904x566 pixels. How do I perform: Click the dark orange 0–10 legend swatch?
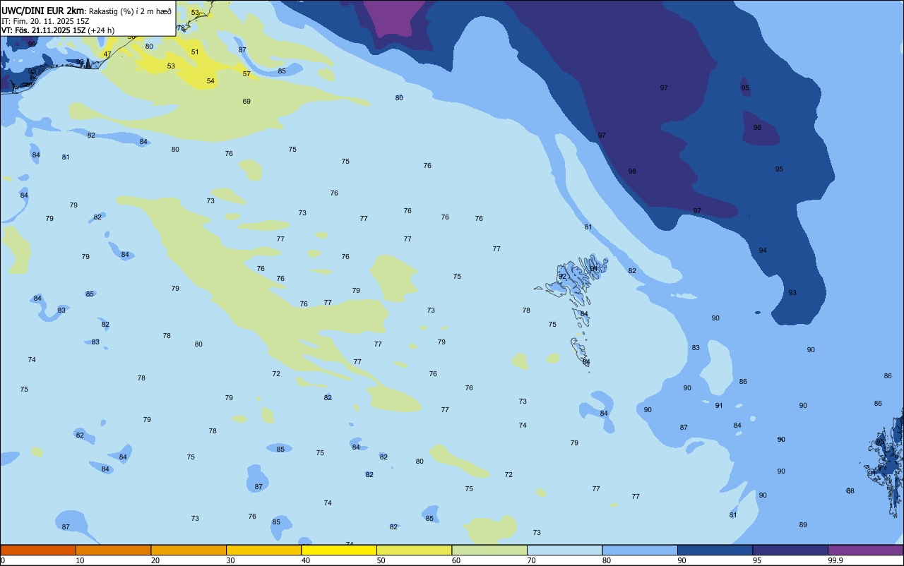point(38,550)
